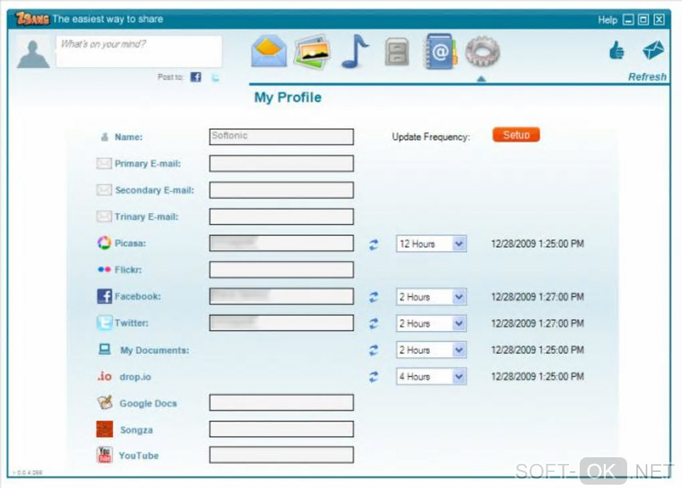Open My Documents frequency dropdown
682x488 pixels.
(431, 350)
